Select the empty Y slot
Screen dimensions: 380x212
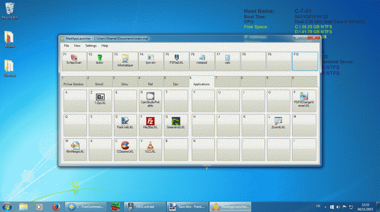(203, 101)
